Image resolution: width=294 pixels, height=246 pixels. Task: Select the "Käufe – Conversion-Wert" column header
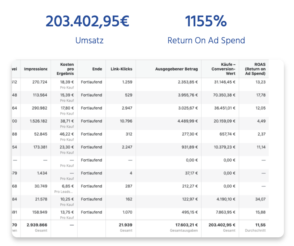coord(223,69)
